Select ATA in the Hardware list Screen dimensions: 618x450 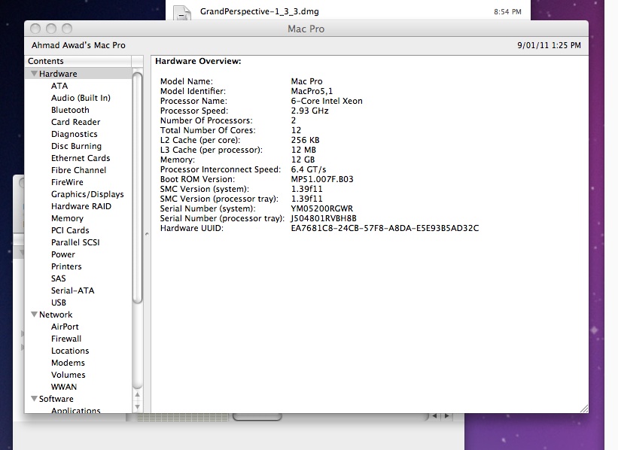coord(59,86)
